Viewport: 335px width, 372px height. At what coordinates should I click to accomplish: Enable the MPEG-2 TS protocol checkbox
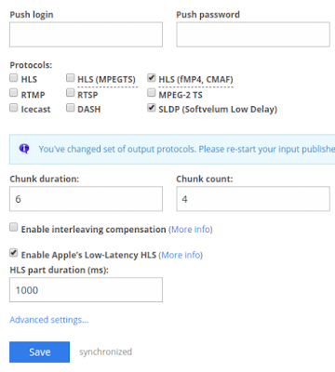pos(152,93)
